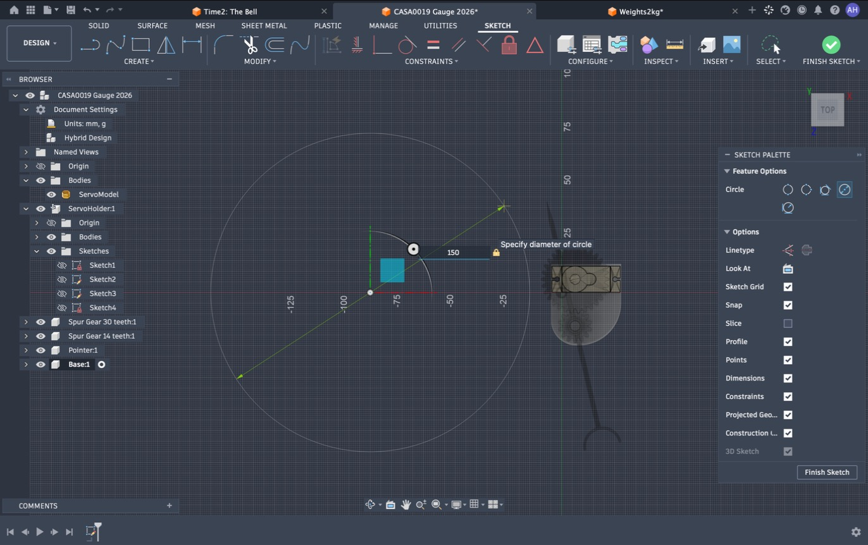Viewport: 868px width, 545px height.
Task: Click the TOP face of the ViewCube
Action: [x=828, y=110]
